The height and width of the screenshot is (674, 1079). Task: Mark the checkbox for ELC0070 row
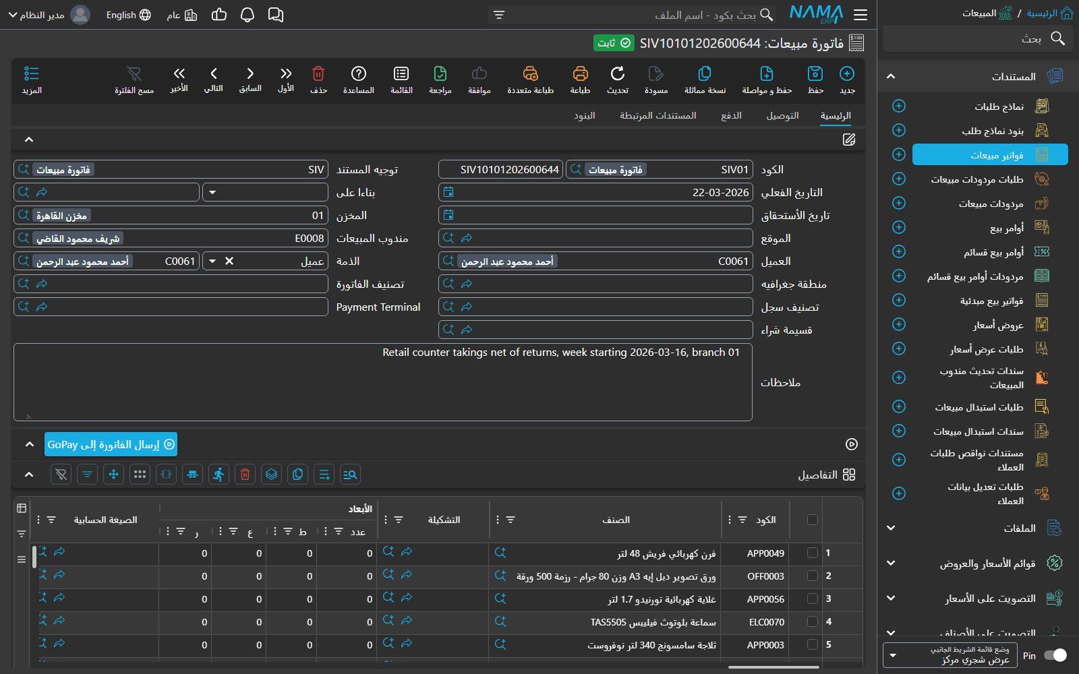[x=813, y=622]
